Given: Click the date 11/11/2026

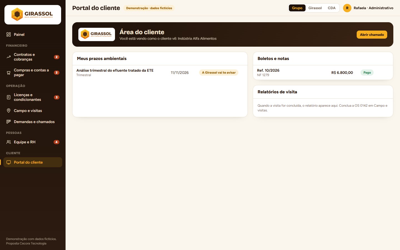Looking at the screenshot, I should (180, 72).
